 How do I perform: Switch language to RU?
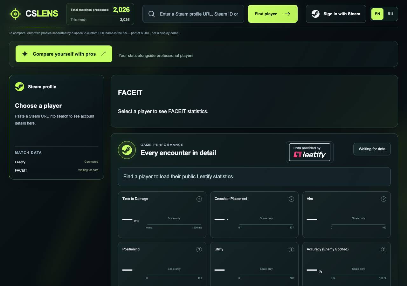pyautogui.click(x=390, y=14)
